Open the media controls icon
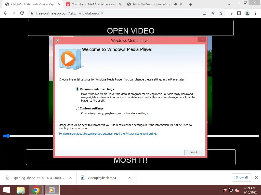The height and width of the screenshot is (195, 261). coord(231,13)
